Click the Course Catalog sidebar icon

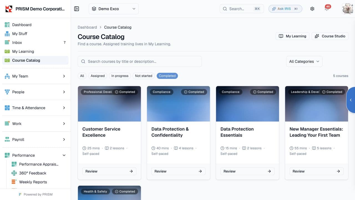tap(7, 60)
